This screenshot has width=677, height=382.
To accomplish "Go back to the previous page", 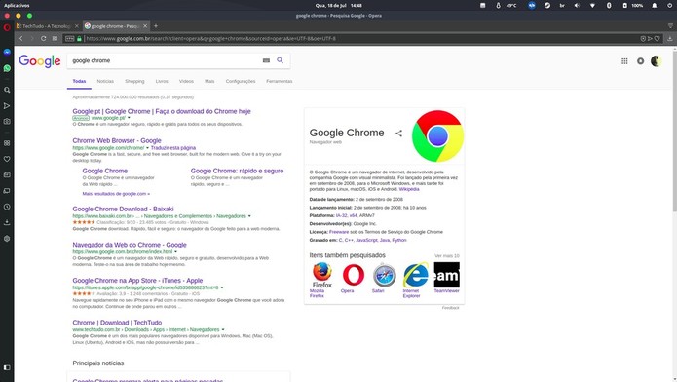I will tap(20, 38).
